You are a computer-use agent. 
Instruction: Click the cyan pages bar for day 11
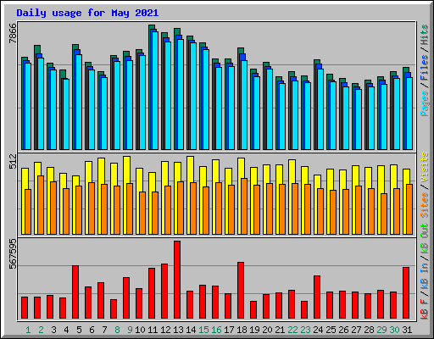click(155, 91)
